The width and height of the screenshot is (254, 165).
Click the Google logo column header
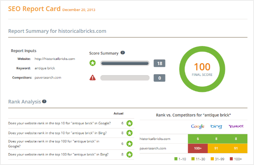pos(197,126)
